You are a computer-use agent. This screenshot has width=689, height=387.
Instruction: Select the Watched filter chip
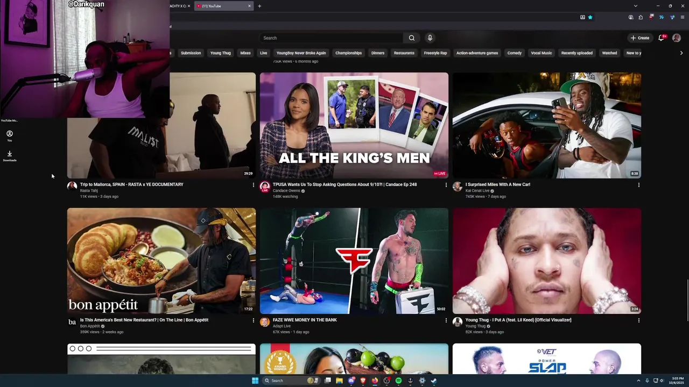609,53
